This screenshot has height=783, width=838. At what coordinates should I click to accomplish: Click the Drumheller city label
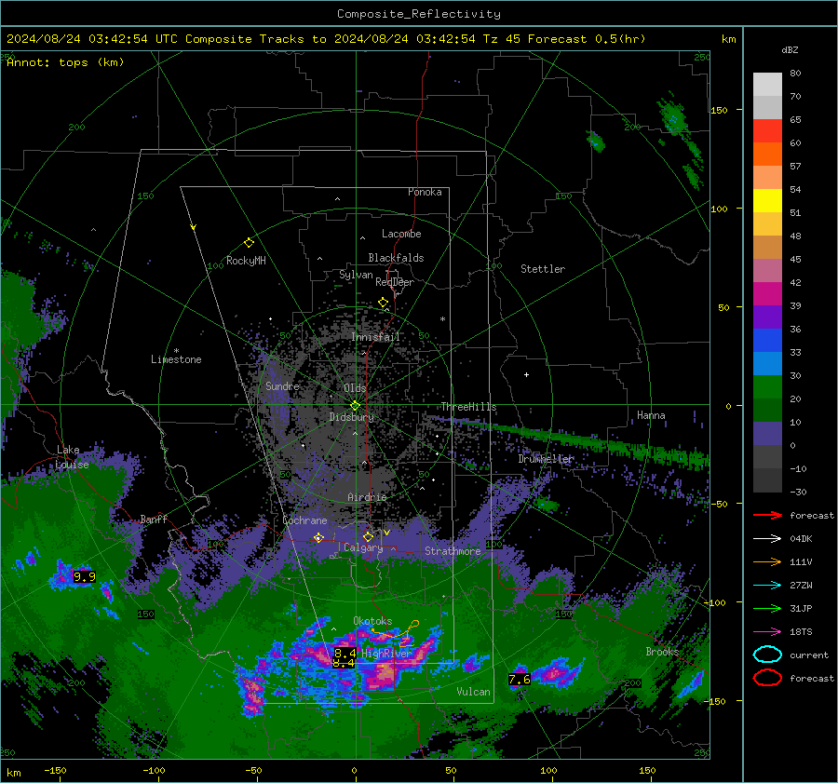point(546,459)
